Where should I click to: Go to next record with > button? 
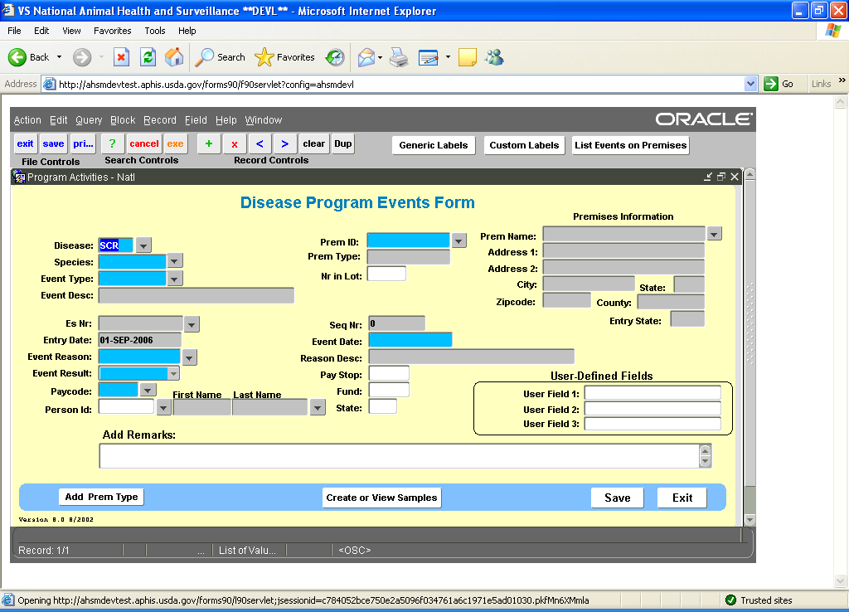point(285,143)
